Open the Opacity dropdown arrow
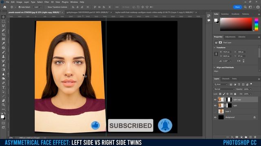 [250, 89]
